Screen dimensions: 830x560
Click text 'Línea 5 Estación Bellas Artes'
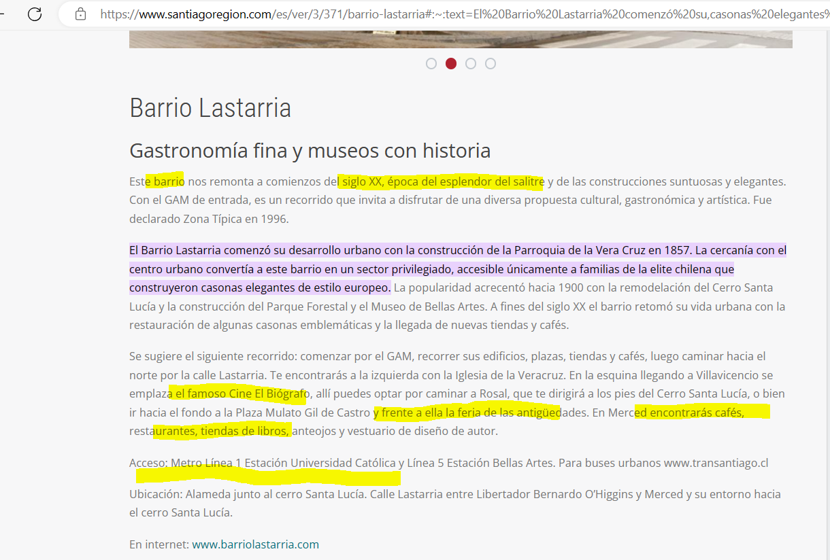pos(482,463)
